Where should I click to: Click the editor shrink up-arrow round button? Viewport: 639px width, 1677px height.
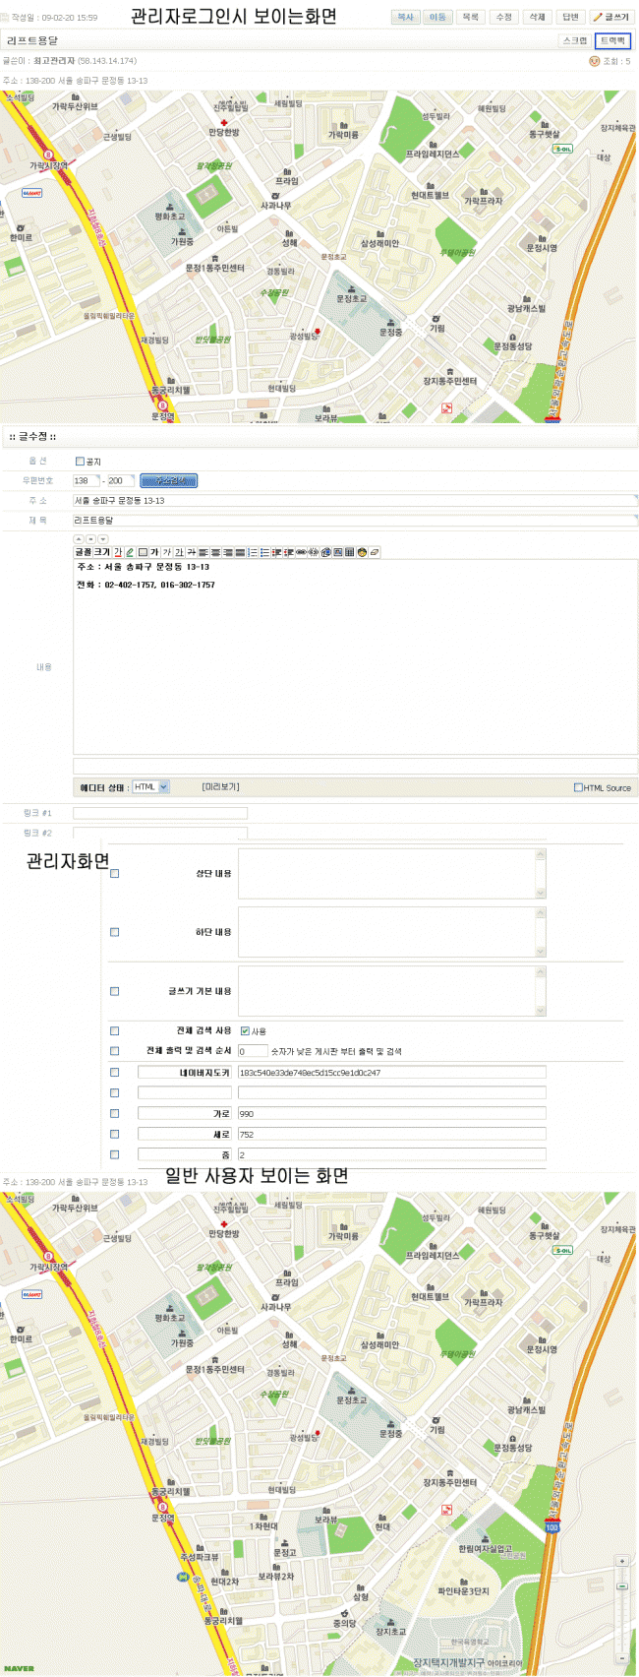[79, 539]
